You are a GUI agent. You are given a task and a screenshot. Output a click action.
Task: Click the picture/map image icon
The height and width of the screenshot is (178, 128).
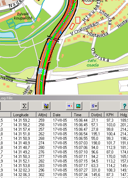[78, 106]
